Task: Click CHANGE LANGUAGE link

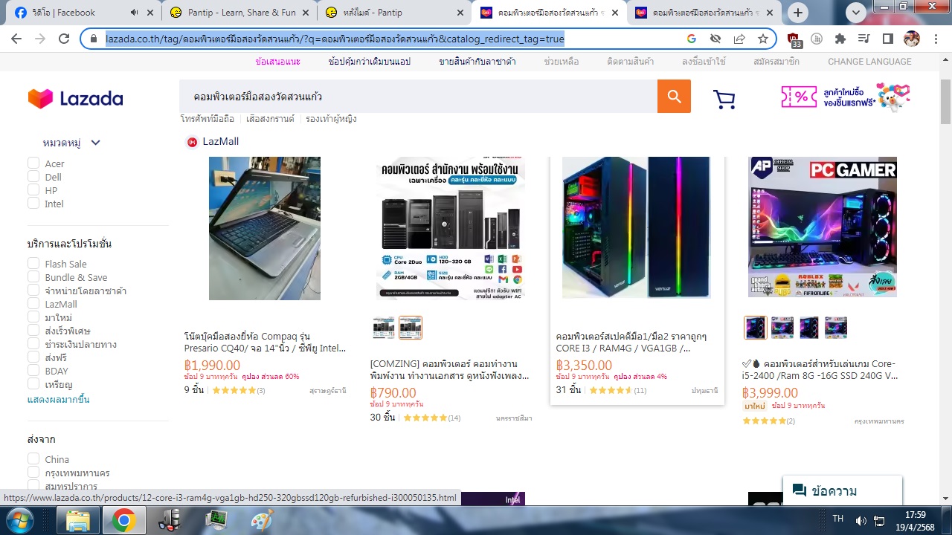Action: coord(869,62)
